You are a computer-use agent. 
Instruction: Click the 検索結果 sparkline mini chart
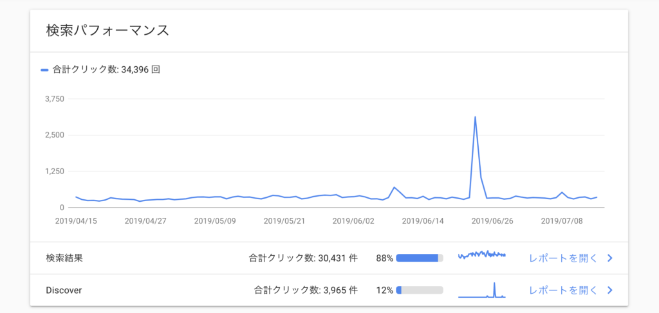481,255
